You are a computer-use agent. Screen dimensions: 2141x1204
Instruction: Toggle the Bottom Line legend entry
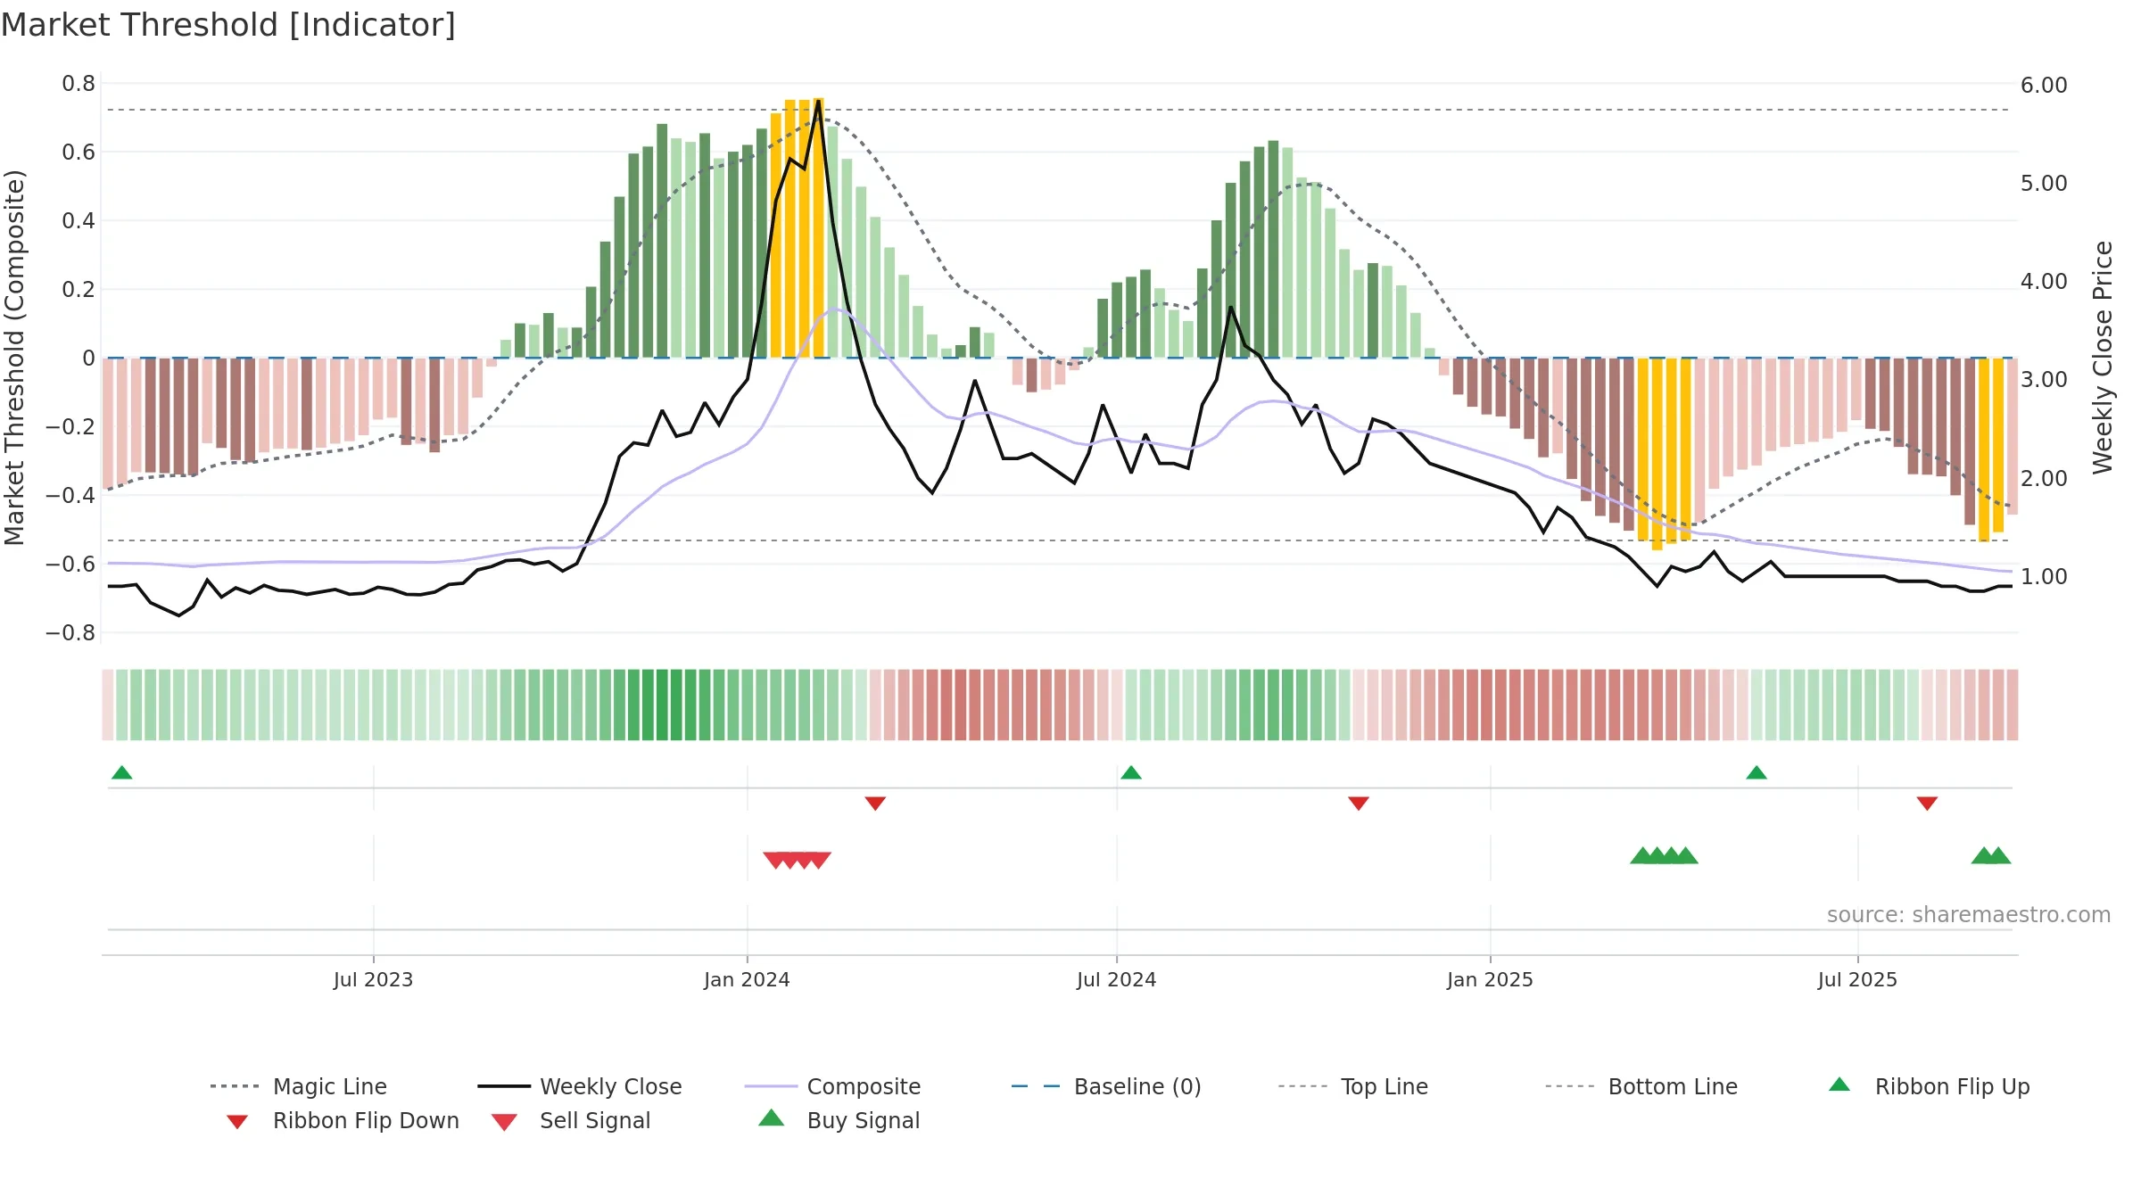click(x=1641, y=1086)
